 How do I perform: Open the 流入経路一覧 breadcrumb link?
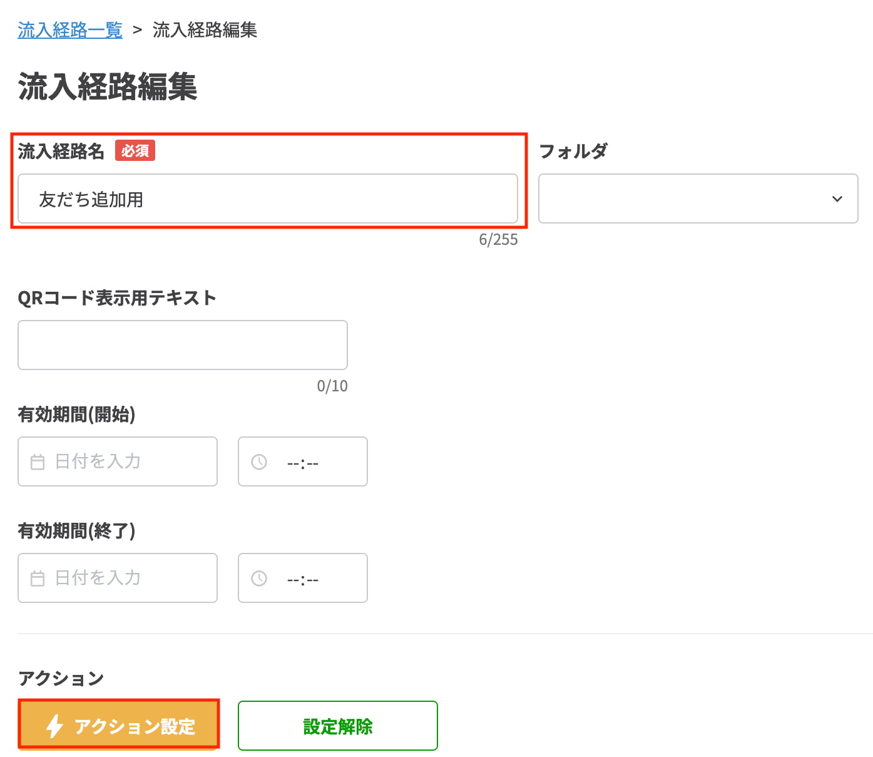pos(69,29)
